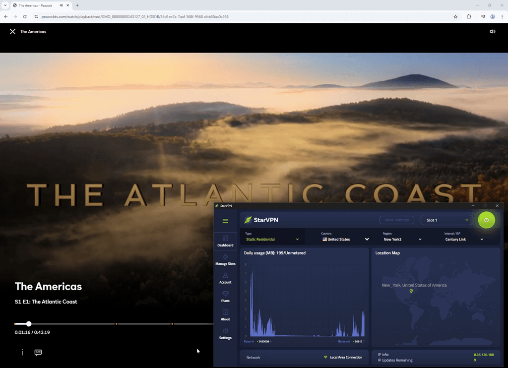Viewport: 508px width, 368px height.
Task: Click the IP Updates Remaining value 9
Action: [475, 360]
